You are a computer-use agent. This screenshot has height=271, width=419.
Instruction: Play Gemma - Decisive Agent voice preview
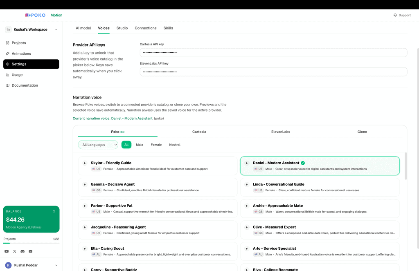(85, 184)
